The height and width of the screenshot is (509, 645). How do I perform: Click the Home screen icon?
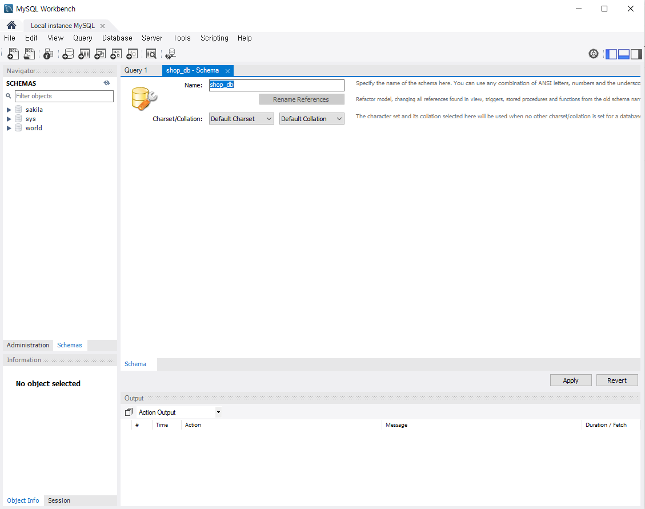point(11,26)
